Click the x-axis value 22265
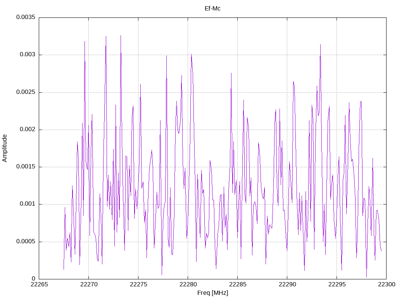This screenshot has height=298, width=397. [39, 284]
